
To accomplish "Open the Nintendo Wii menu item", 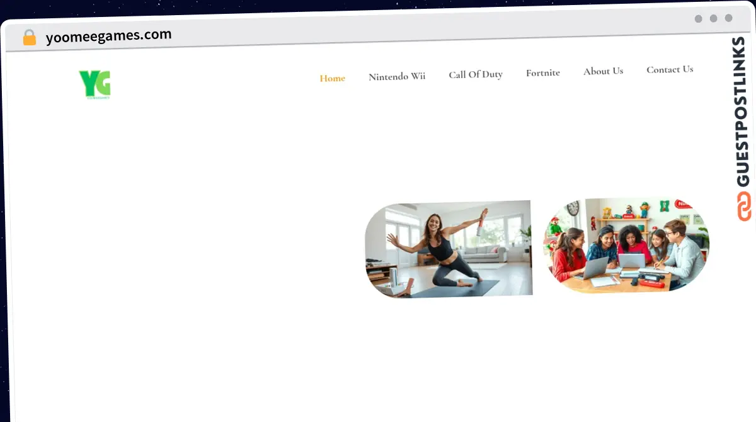I will 397,76.
